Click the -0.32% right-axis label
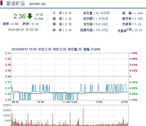The width and height of the screenshot is (146, 126). 133,82
